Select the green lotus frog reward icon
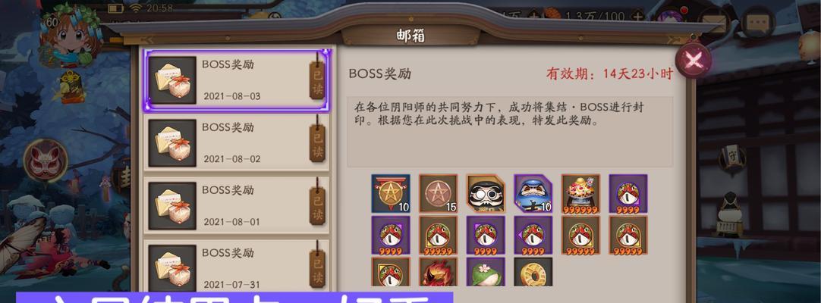The height and width of the screenshot is (303, 821). (x=486, y=272)
